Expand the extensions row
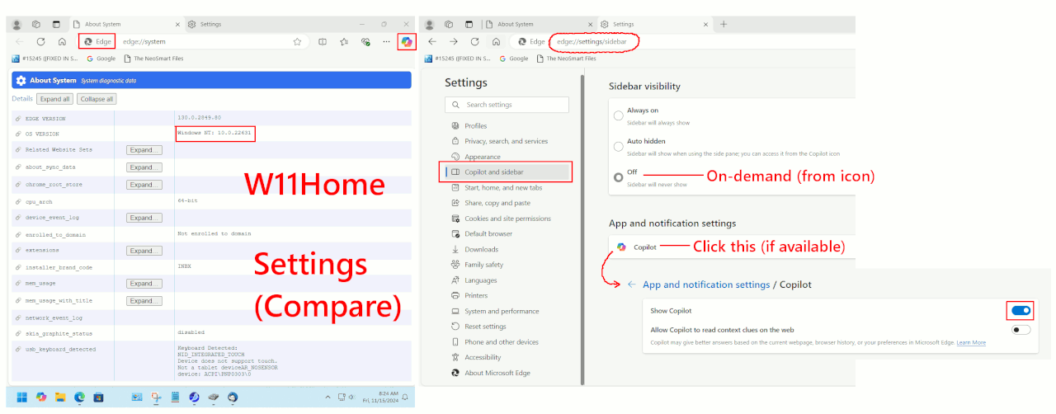Image resolution: width=1056 pixels, height=414 pixels. (144, 251)
